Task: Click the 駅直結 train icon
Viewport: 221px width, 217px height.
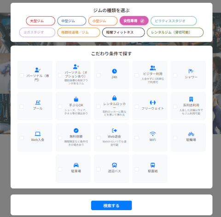Action: pos(153,165)
